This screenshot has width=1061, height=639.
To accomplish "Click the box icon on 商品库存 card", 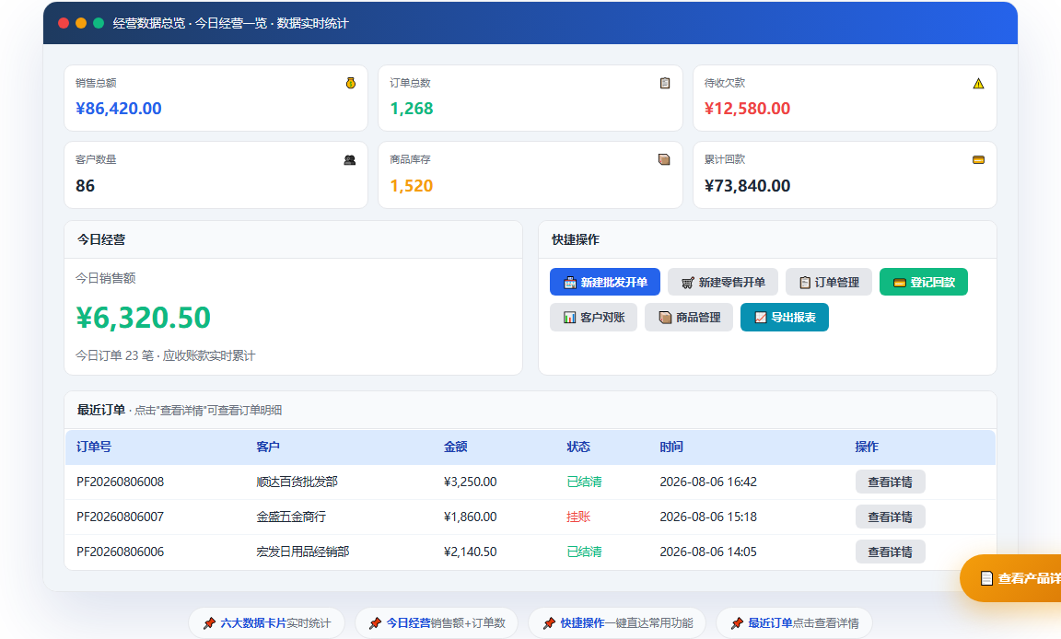I will (x=664, y=159).
